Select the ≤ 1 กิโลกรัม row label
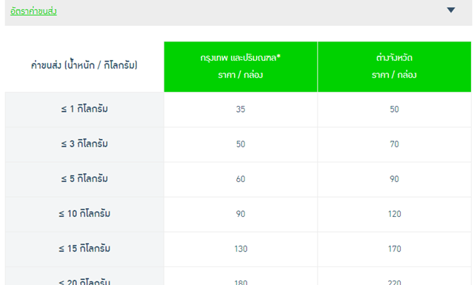 pyautogui.click(x=84, y=109)
